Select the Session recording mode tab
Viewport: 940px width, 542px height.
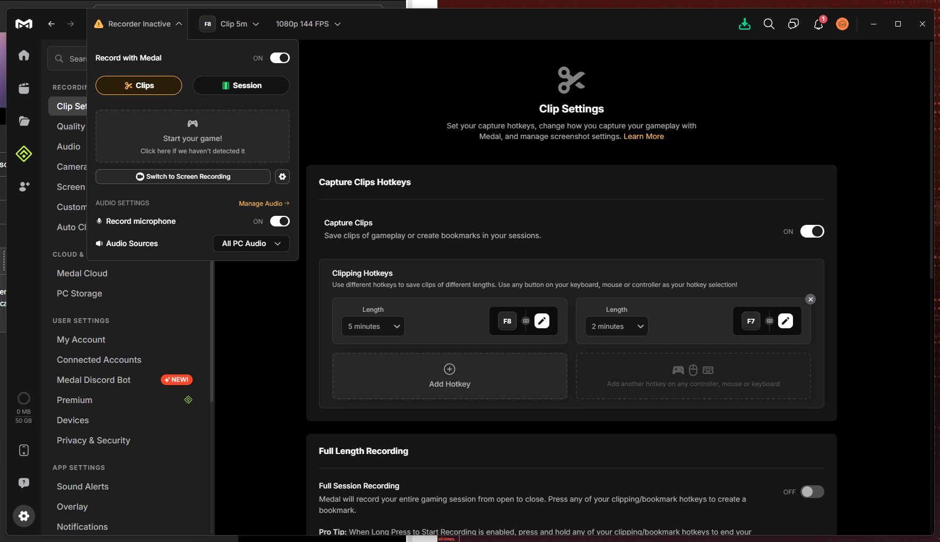coord(241,85)
